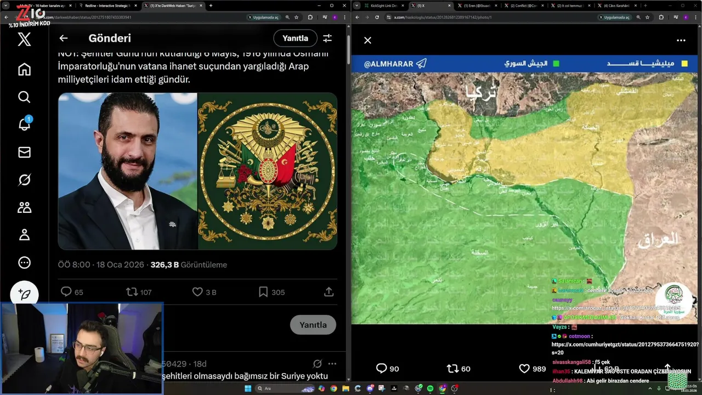
Task: Open extensions puzzle icon in right window
Action: click(x=661, y=17)
